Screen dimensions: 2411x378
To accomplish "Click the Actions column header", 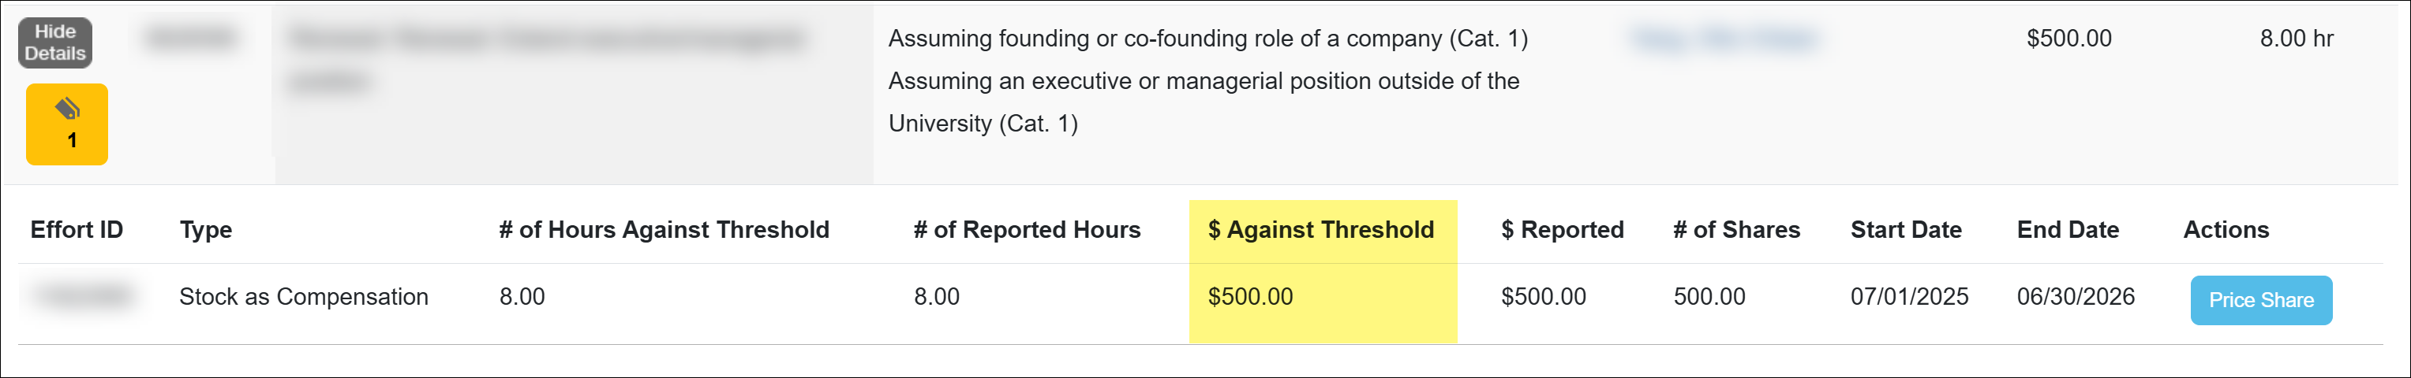I will [x=2226, y=230].
